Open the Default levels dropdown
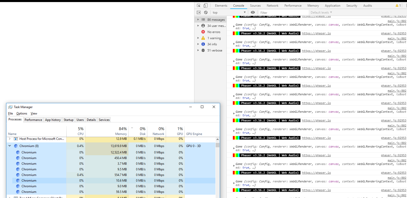Viewport: 407px width, 198px height. click(321, 12)
